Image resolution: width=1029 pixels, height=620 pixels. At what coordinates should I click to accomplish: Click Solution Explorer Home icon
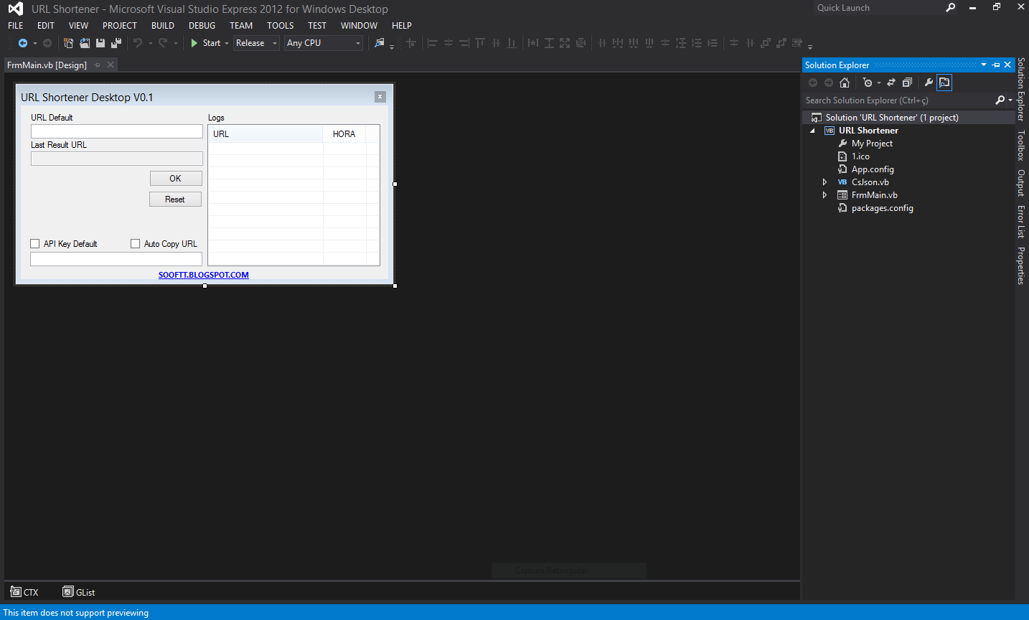click(x=845, y=83)
